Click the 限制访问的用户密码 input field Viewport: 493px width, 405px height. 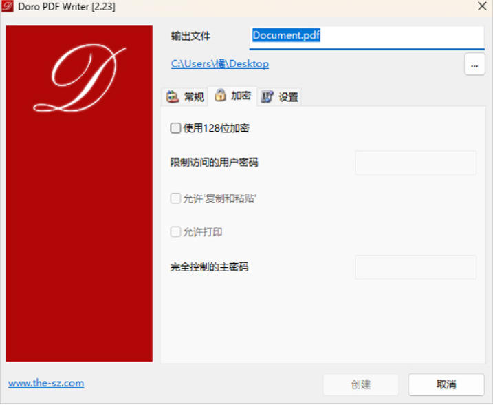[416, 163]
